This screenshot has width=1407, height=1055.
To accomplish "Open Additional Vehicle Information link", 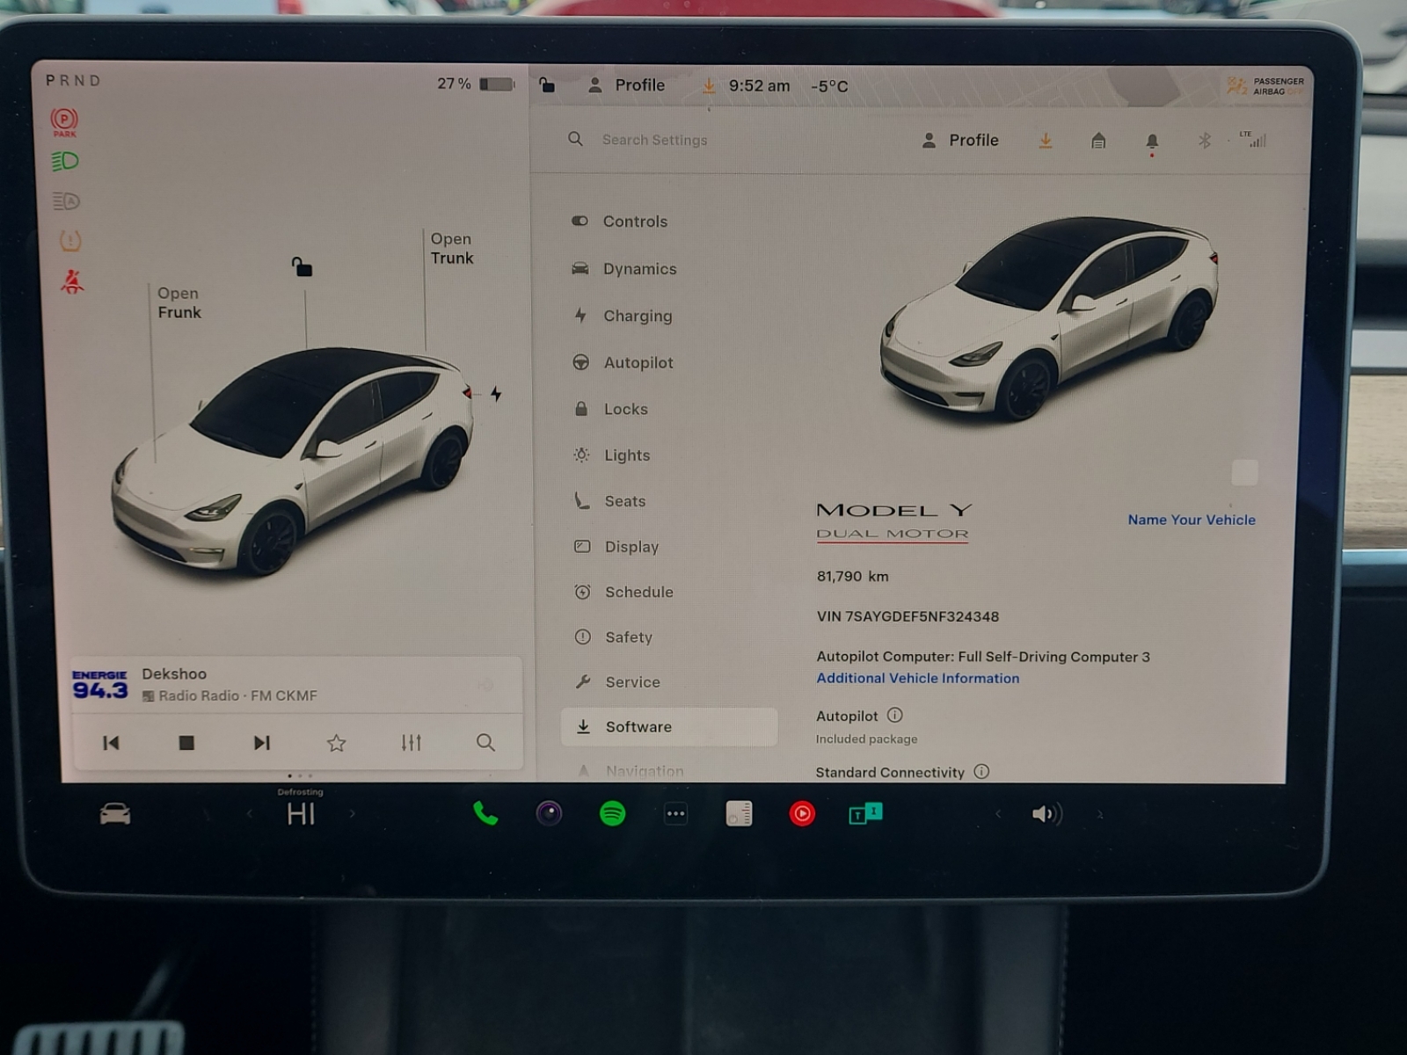I will [917, 679].
